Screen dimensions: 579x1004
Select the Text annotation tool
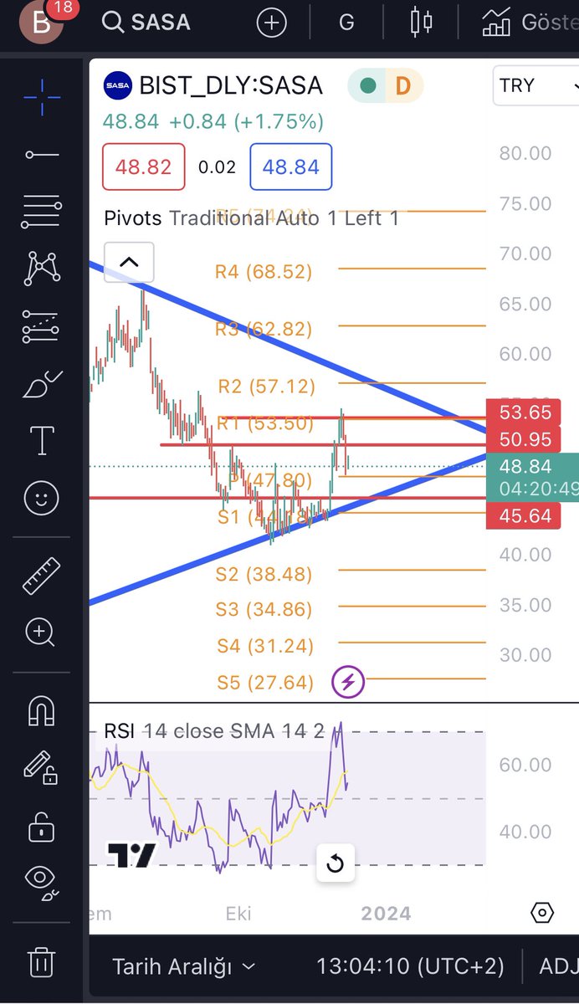[x=42, y=440]
